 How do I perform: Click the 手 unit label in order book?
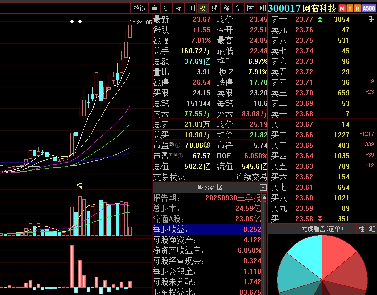[371, 19]
